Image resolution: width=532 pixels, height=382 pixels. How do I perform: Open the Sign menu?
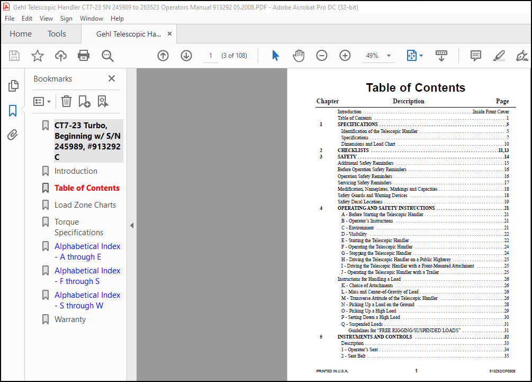coord(66,19)
